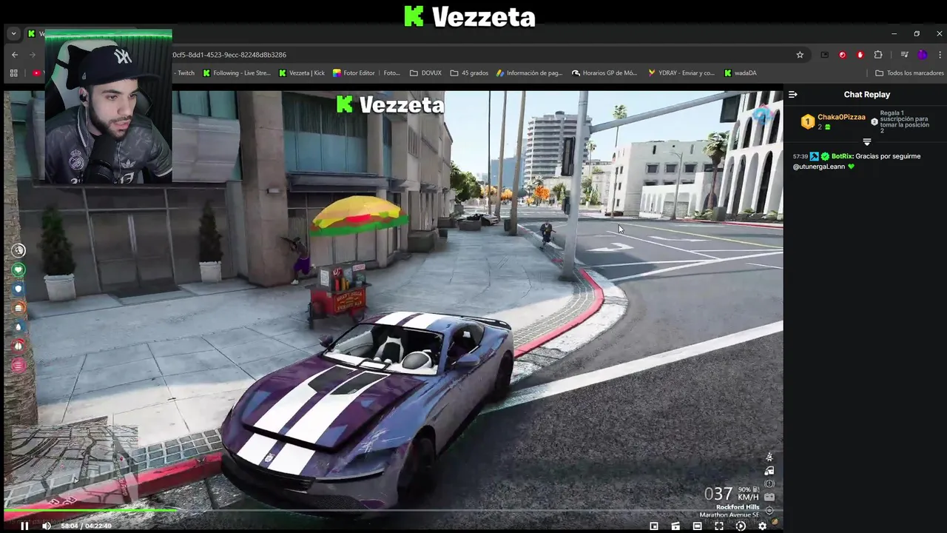Open Todos los marcadores folder
Image resolution: width=947 pixels, height=533 pixels.
point(909,73)
